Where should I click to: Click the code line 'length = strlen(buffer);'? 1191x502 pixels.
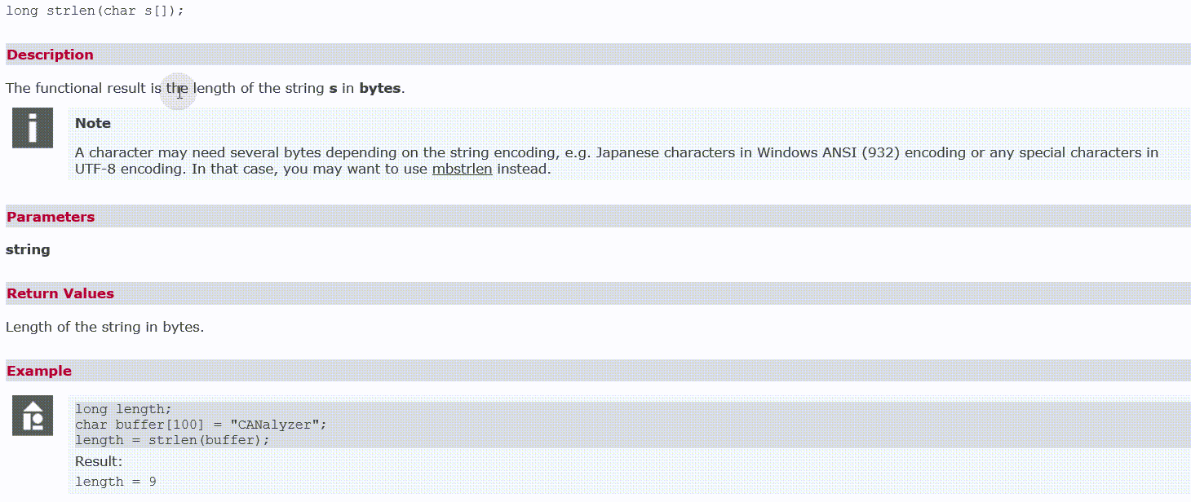171,439
